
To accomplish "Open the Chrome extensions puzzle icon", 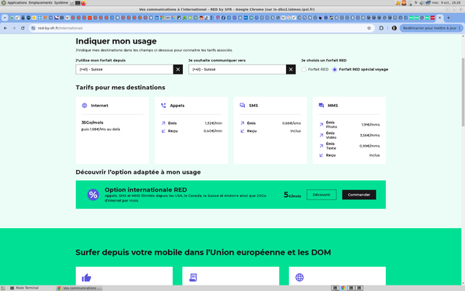I will coord(381,28).
